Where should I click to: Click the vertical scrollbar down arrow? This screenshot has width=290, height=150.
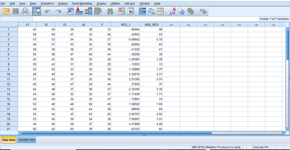(x=287, y=129)
